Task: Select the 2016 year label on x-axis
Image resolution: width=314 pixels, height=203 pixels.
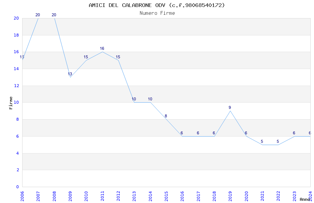Action: point(182,196)
